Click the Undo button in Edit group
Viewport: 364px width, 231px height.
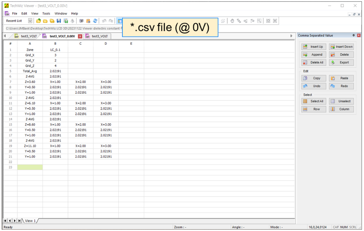[x=313, y=86]
